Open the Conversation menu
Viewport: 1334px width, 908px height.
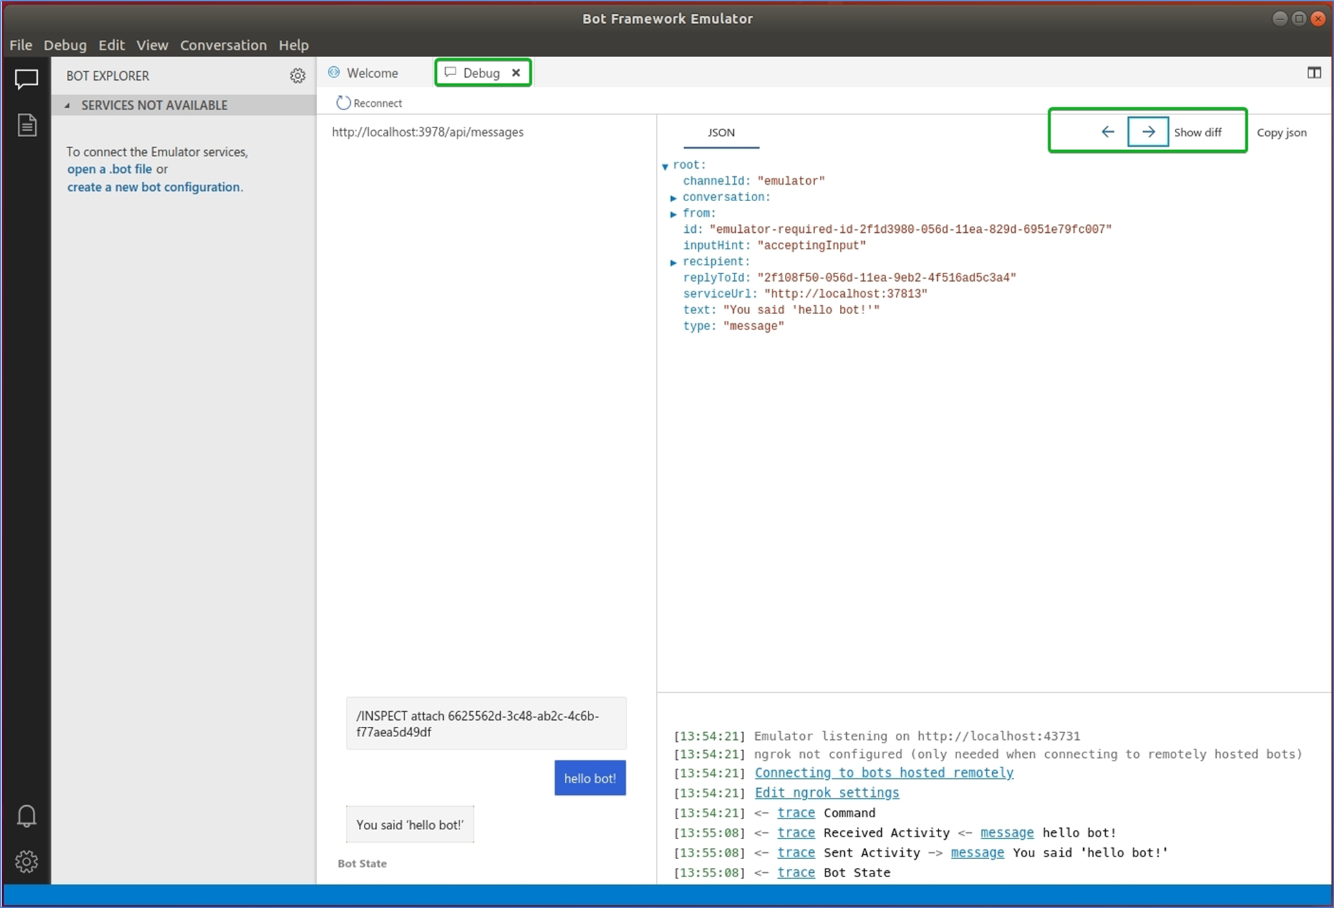click(x=223, y=45)
